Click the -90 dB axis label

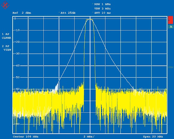pyautogui.click(x=16, y=124)
